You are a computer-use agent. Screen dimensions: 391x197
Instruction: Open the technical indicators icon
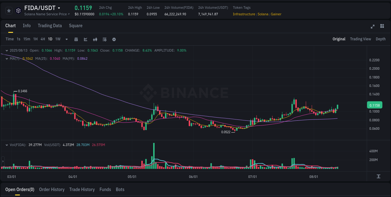104,39
